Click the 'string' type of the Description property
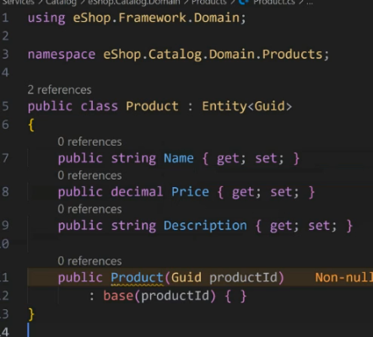The image size is (373, 337). 133,226
